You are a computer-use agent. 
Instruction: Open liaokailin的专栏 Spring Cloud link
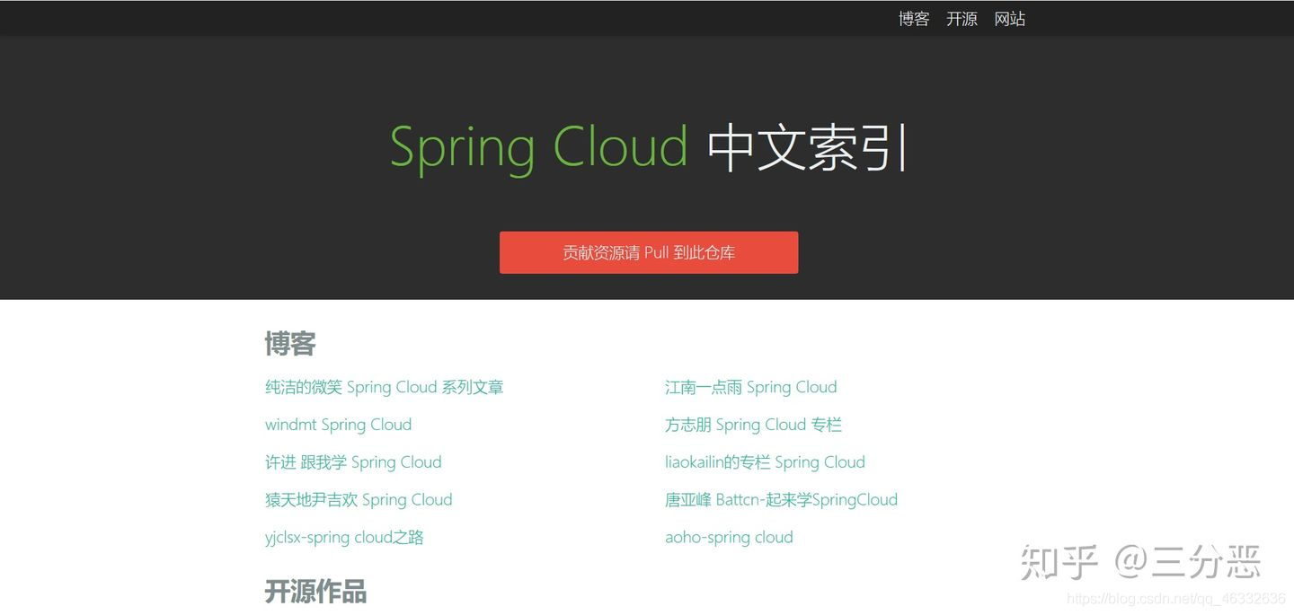[x=765, y=462]
